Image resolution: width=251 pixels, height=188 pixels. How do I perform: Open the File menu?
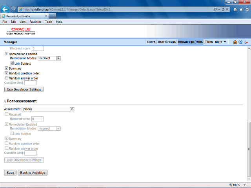(x=5, y=22)
